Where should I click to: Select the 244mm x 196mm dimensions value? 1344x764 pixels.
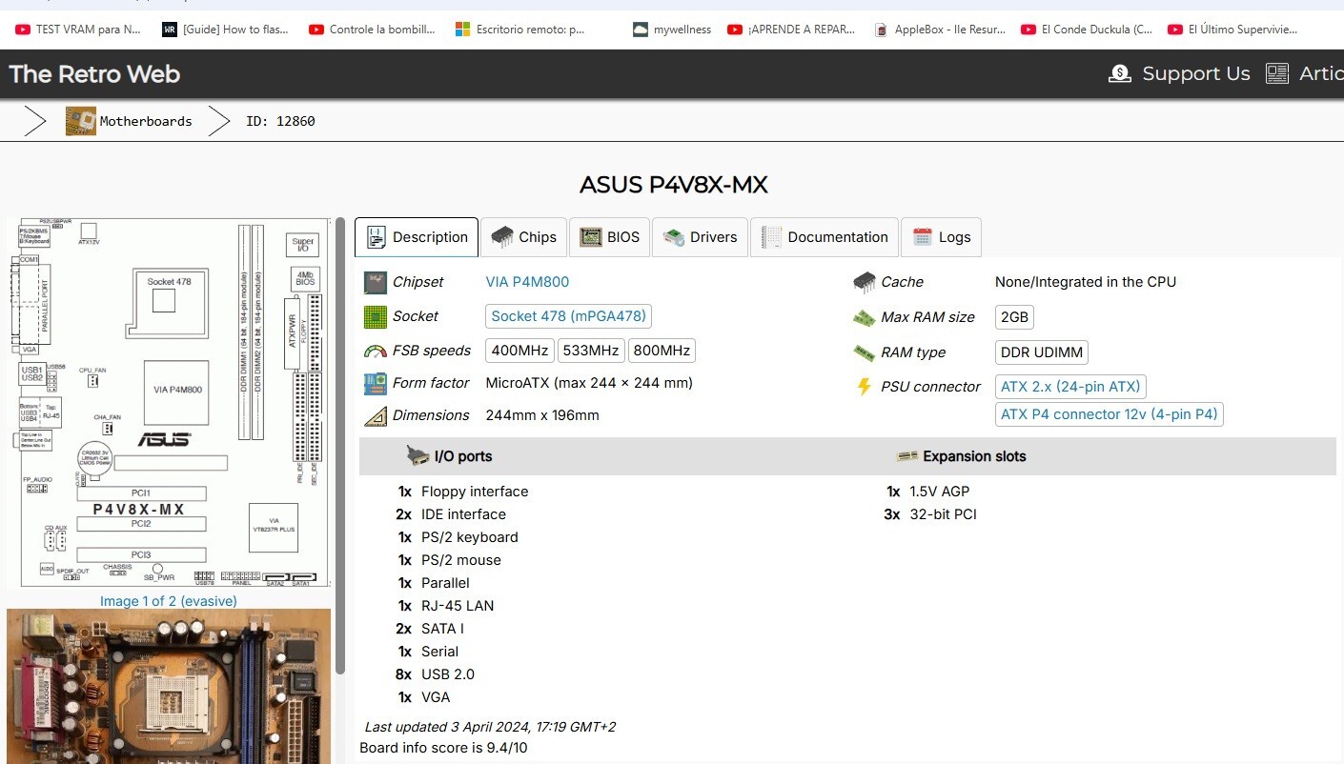[542, 415]
